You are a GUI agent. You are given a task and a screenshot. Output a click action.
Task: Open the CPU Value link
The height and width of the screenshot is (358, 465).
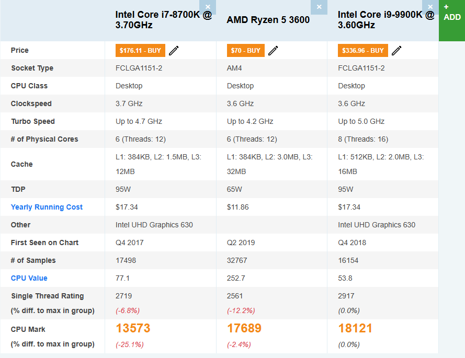[29, 278]
